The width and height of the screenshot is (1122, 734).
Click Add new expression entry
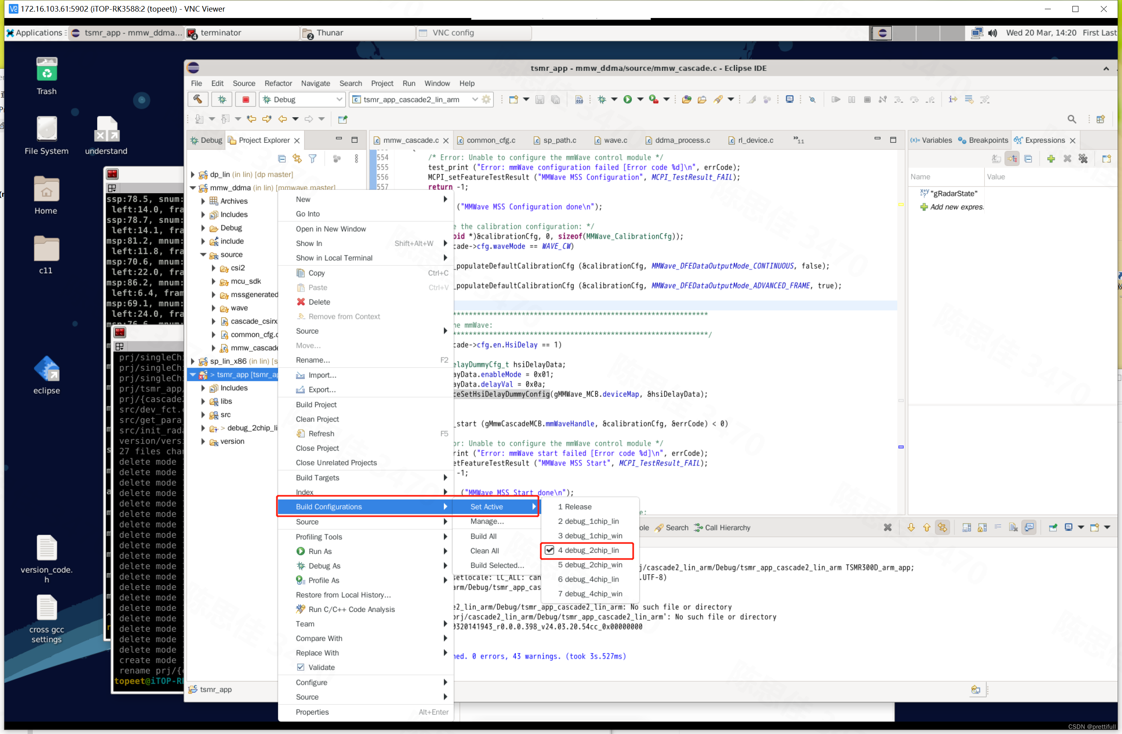[x=952, y=207]
